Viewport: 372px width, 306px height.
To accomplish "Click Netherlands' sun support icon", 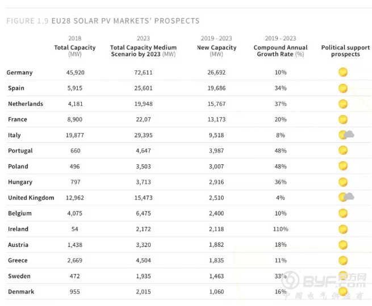I will pos(342,104).
